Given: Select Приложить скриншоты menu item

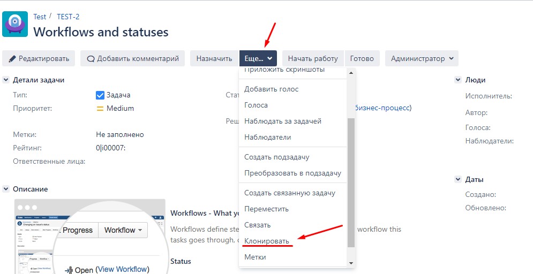Looking at the screenshot, I should pos(292,71).
